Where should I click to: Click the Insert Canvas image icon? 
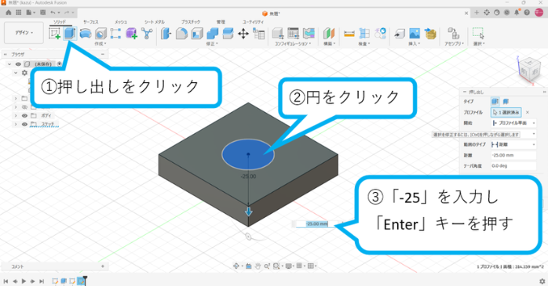coord(415,34)
